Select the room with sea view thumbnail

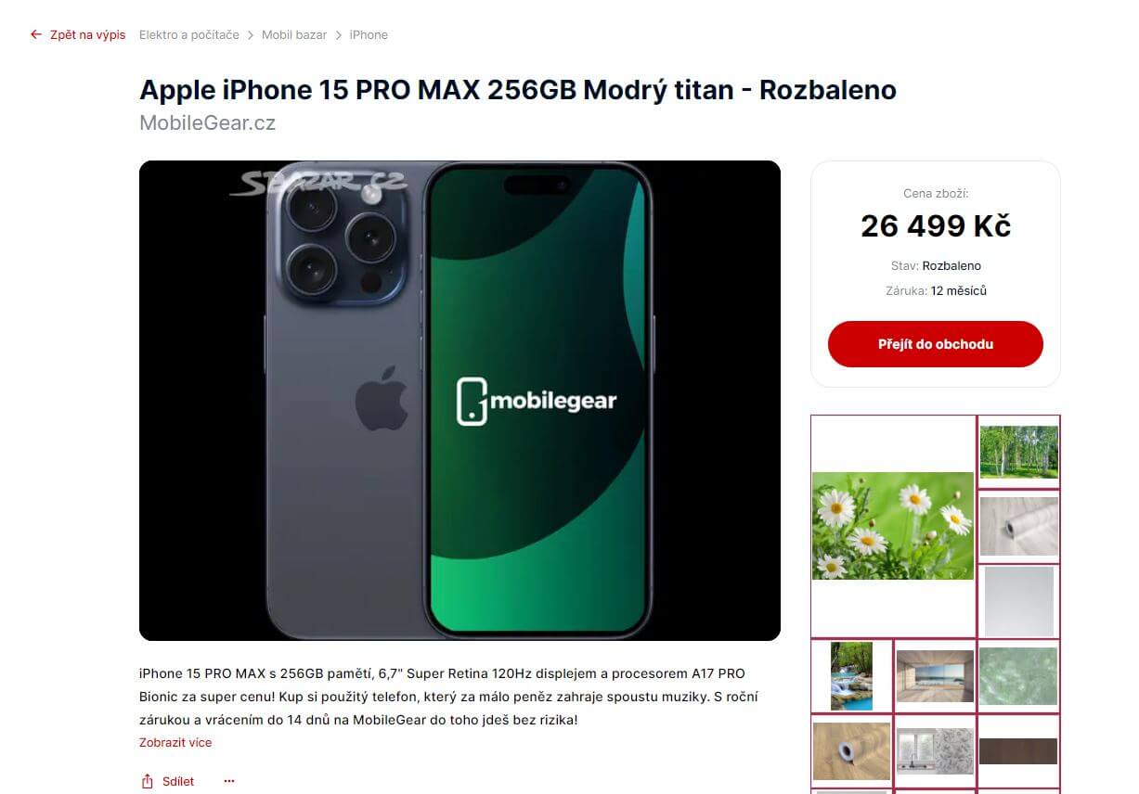[x=935, y=676]
